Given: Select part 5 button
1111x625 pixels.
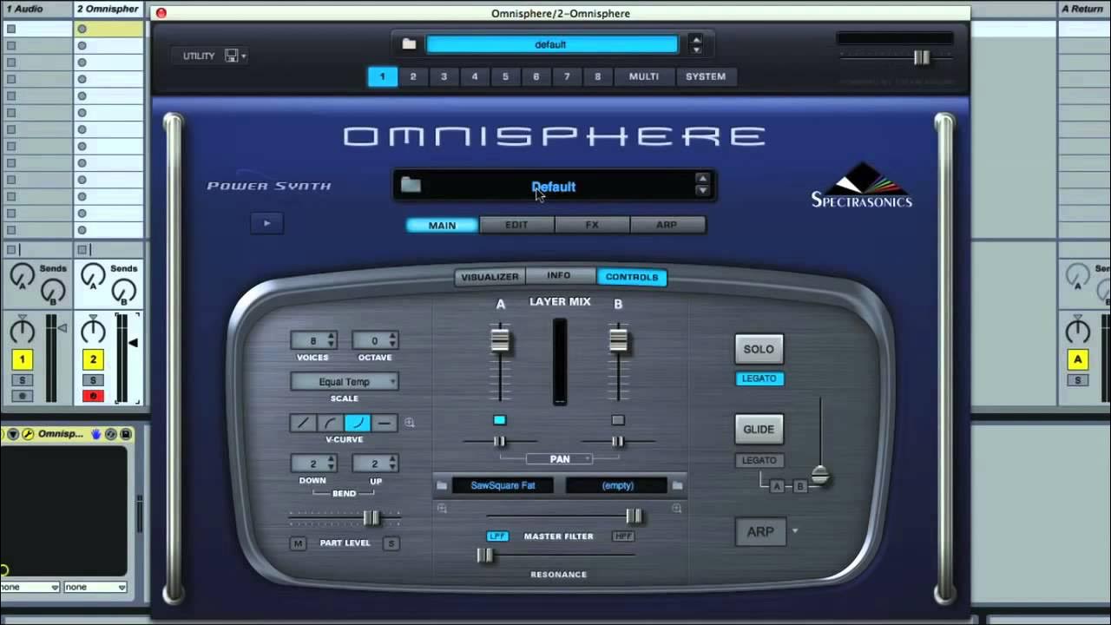Looking at the screenshot, I should pyautogui.click(x=505, y=76).
